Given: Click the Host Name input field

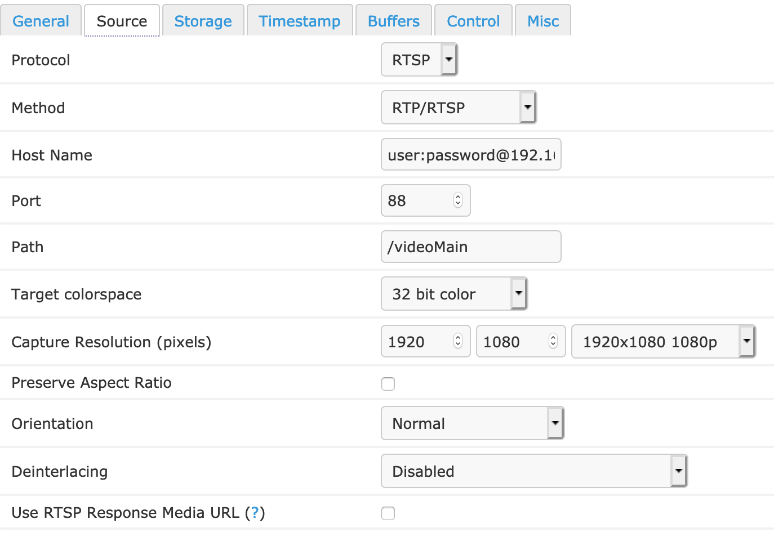Looking at the screenshot, I should 471,154.
